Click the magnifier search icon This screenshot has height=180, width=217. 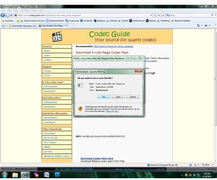(212, 15)
